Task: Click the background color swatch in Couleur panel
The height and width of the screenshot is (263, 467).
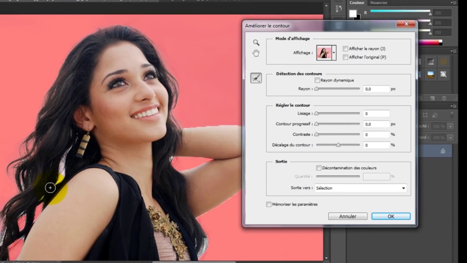Action: pyautogui.click(x=358, y=17)
